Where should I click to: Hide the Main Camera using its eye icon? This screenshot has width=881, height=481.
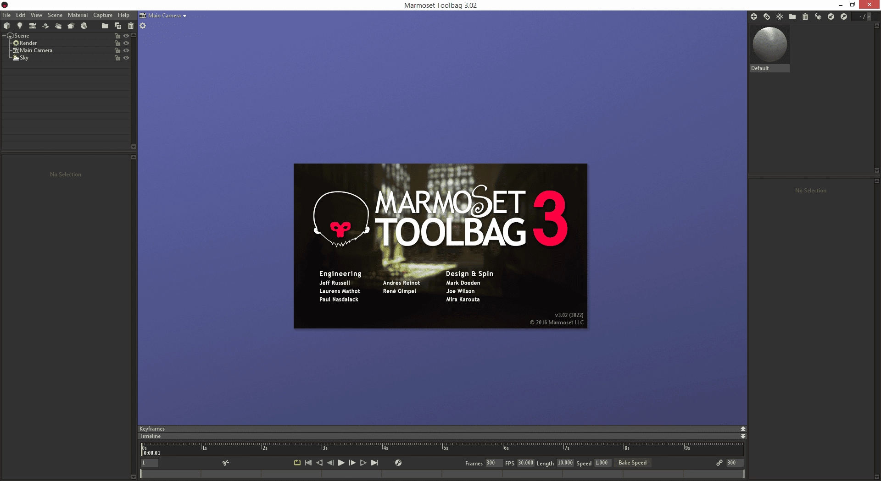point(126,50)
